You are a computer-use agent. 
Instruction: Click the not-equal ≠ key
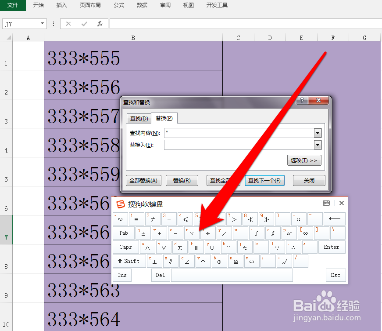153,219
